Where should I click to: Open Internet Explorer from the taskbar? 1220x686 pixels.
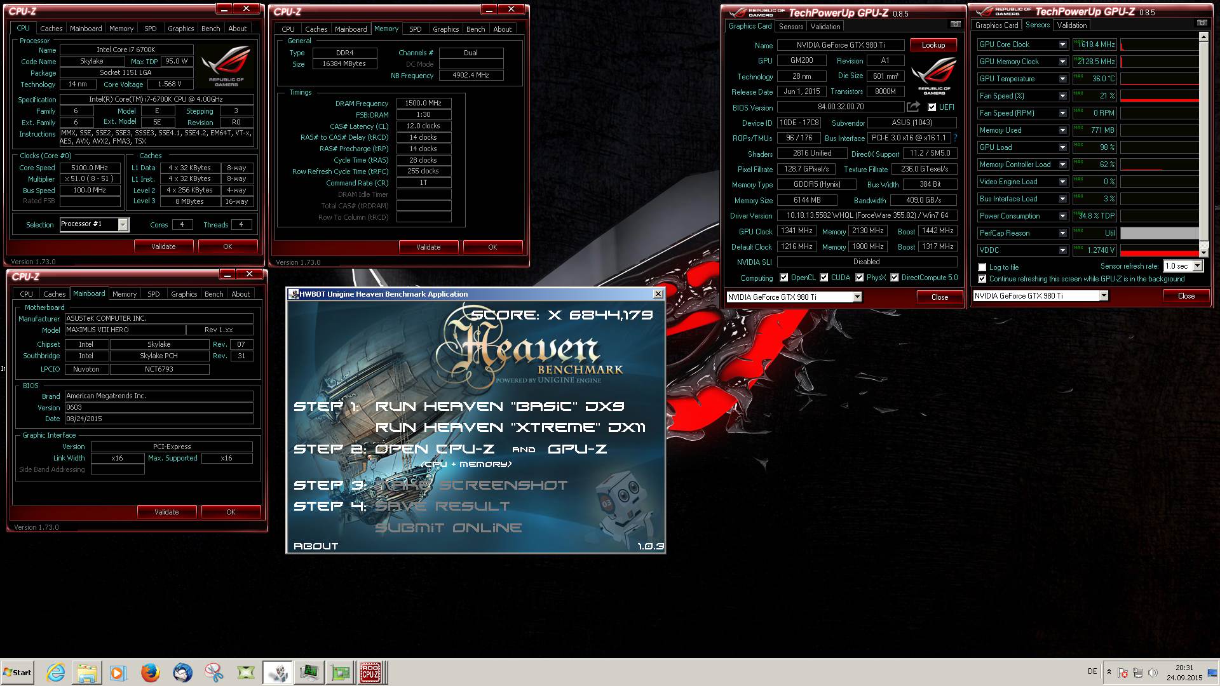pos(56,672)
